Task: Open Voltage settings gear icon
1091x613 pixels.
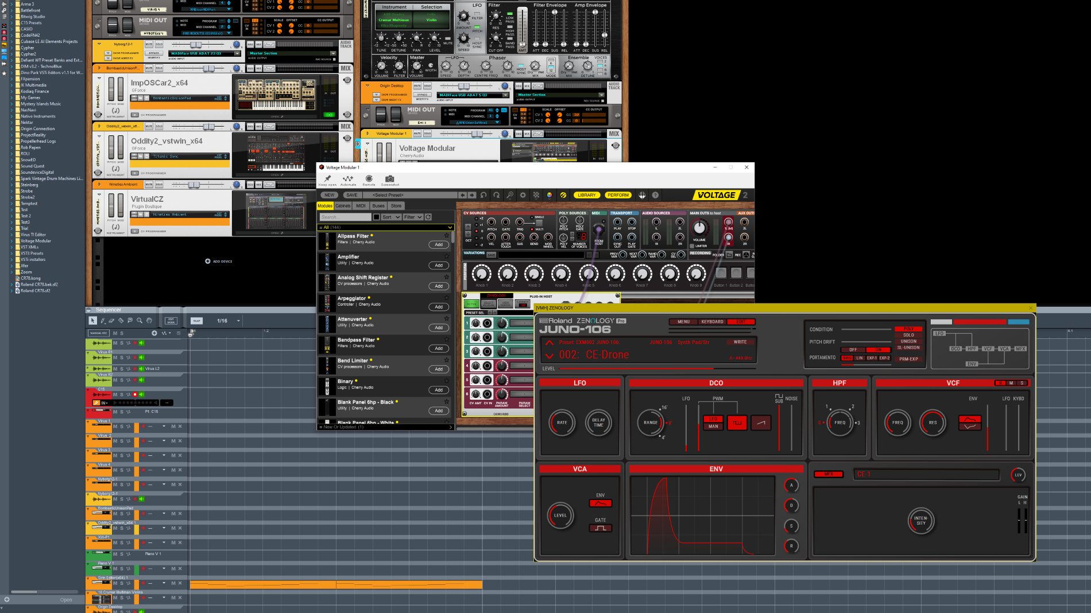Action: click(x=523, y=195)
